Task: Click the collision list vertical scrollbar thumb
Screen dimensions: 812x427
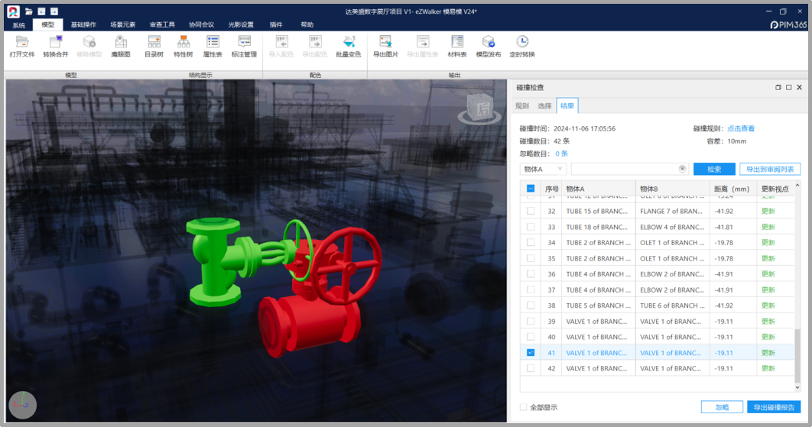Action: [797, 354]
